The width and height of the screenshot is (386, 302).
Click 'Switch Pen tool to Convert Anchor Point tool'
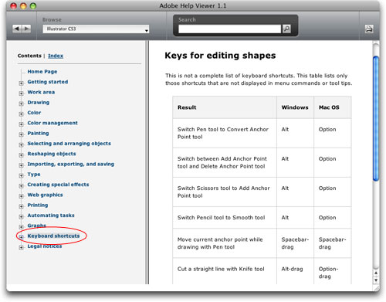click(223, 133)
